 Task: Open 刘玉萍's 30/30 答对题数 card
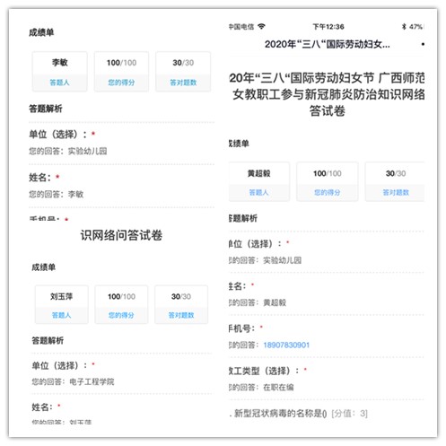pyautogui.click(x=181, y=304)
